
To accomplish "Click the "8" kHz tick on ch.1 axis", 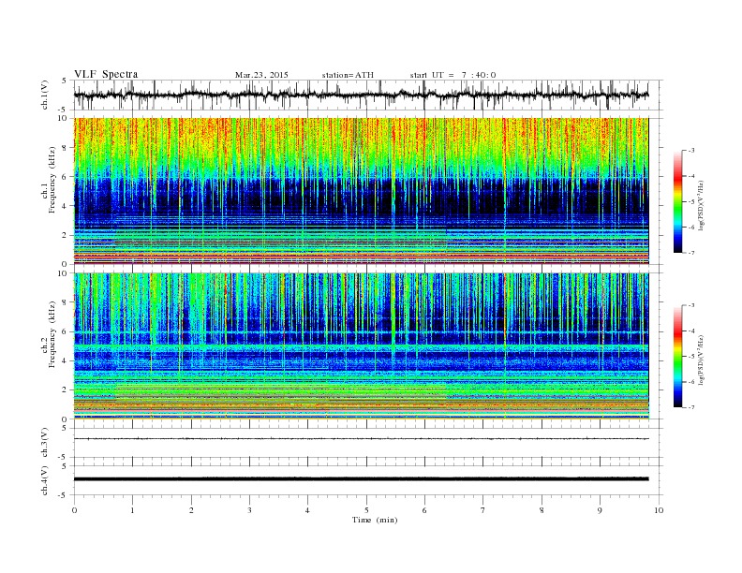I will click(x=65, y=148).
